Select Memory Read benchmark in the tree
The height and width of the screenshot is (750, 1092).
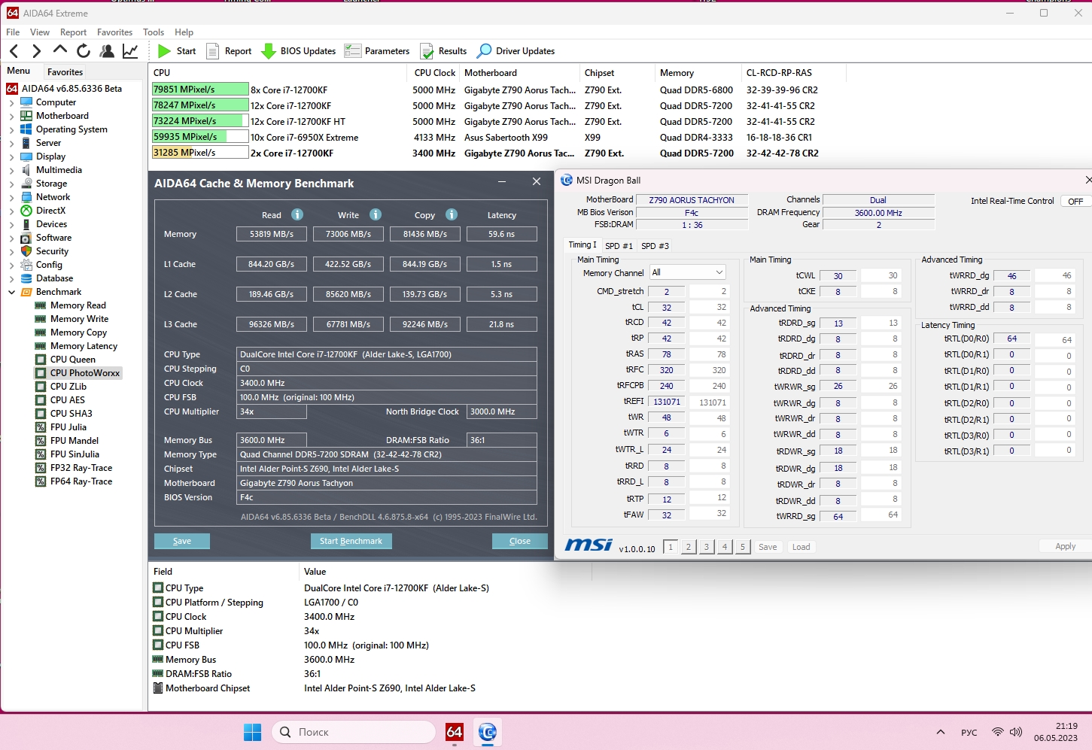coord(78,305)
